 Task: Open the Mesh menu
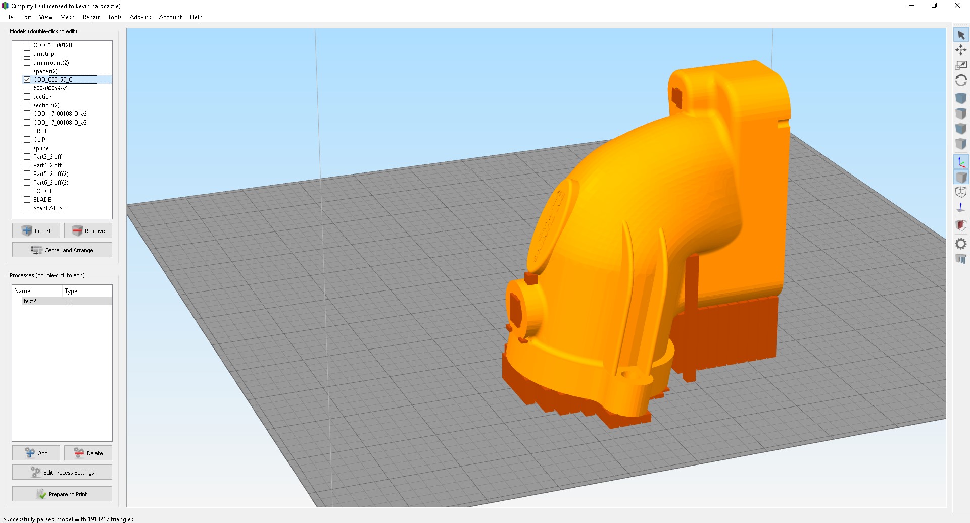coord(67,17)
